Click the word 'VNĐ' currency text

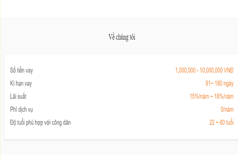click(x=229, y=70)
